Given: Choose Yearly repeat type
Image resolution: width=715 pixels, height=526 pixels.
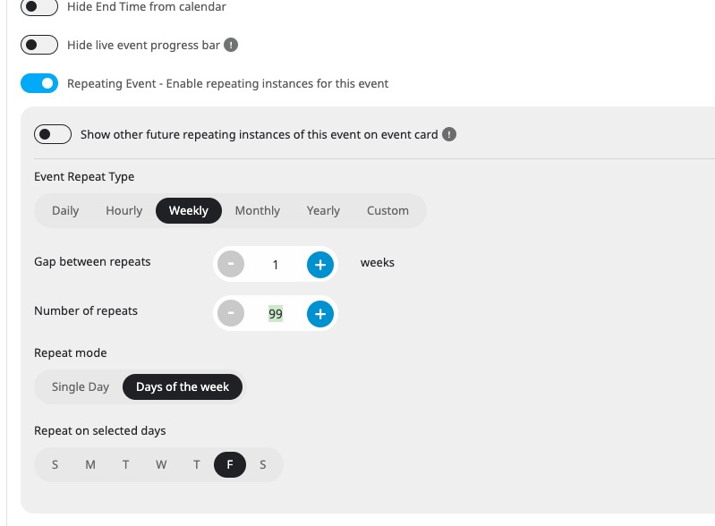Looking at the screenshot, I should [323, 210].
